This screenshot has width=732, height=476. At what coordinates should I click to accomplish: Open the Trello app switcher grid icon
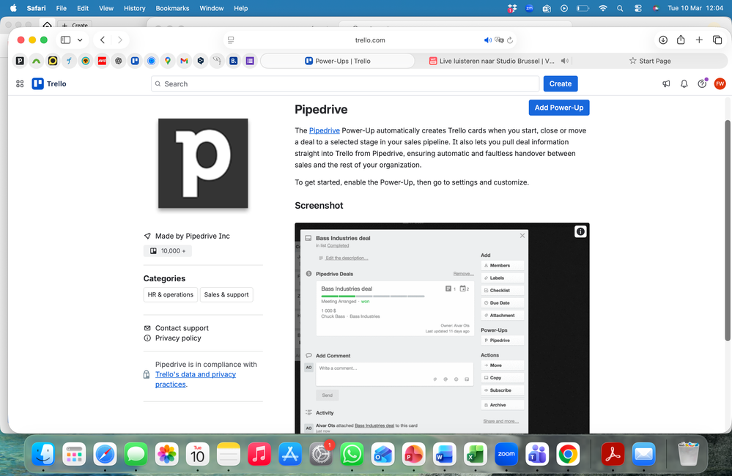(20, 84)
